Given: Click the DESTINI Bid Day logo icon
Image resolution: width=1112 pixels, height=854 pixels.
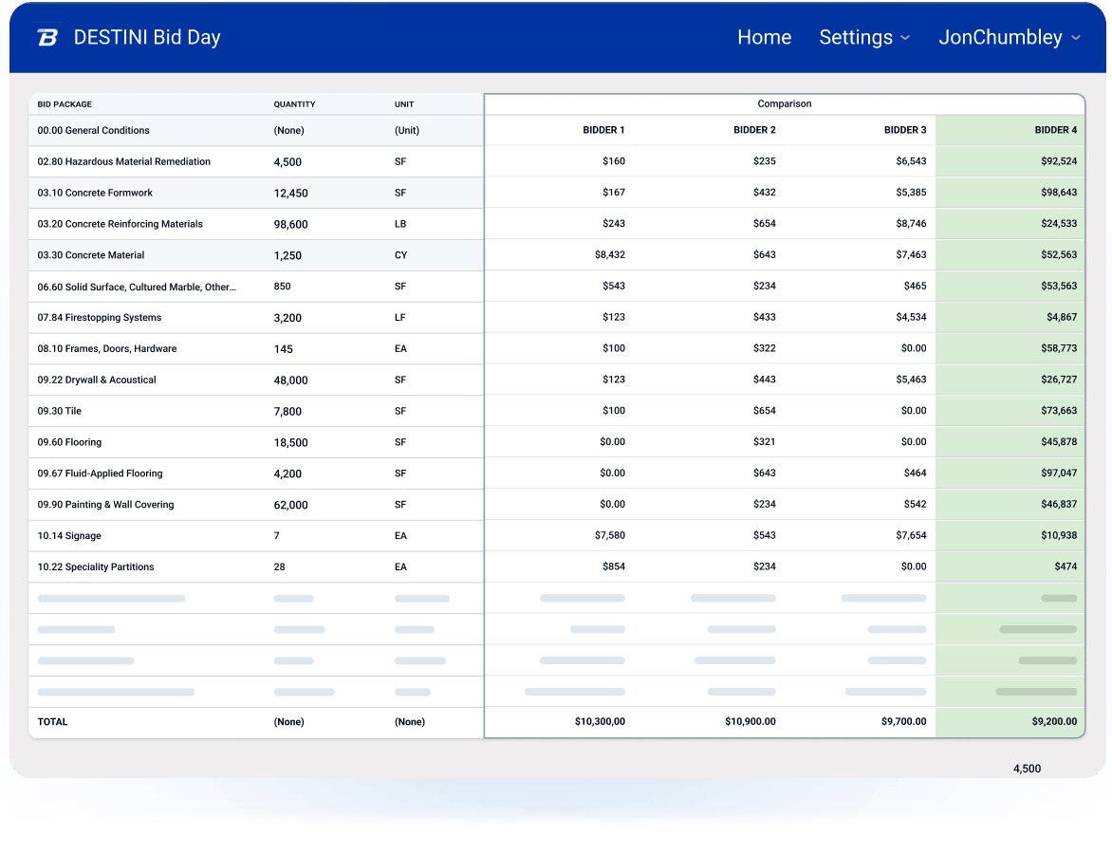Looking at the screenshot, I should pyautogui.click(x=47, y=37).
